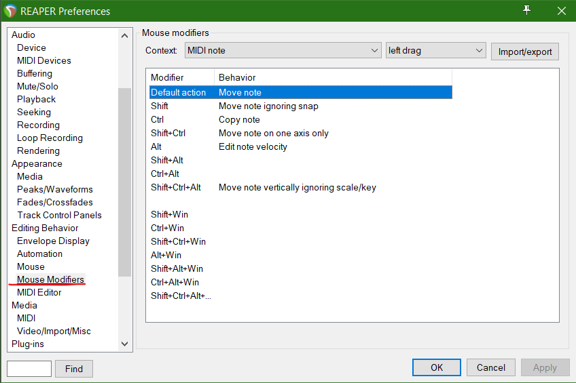This screenshot has height=383, width=576.
Task: Open the Seeking preferences page
Action: tap(34, 112)
